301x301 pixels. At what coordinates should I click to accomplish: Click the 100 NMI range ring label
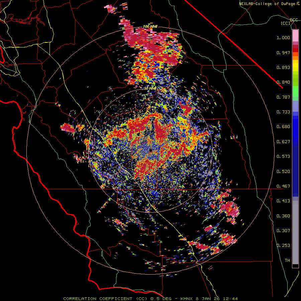pos(150,26)
